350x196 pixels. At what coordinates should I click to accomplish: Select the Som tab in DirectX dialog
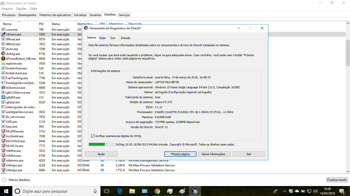tap(113, 38)
